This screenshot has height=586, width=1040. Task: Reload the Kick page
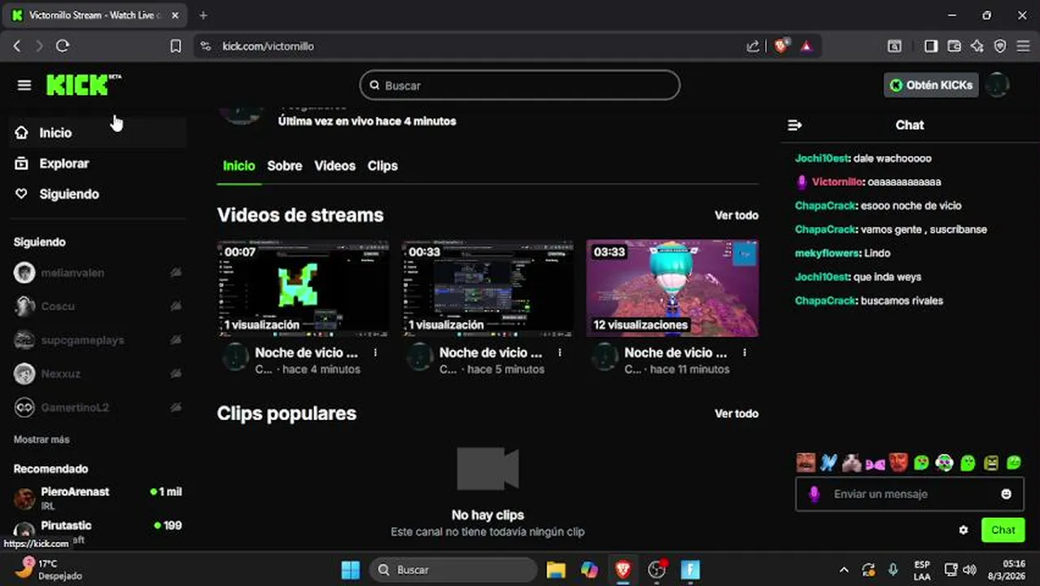[x=63, y=46]
